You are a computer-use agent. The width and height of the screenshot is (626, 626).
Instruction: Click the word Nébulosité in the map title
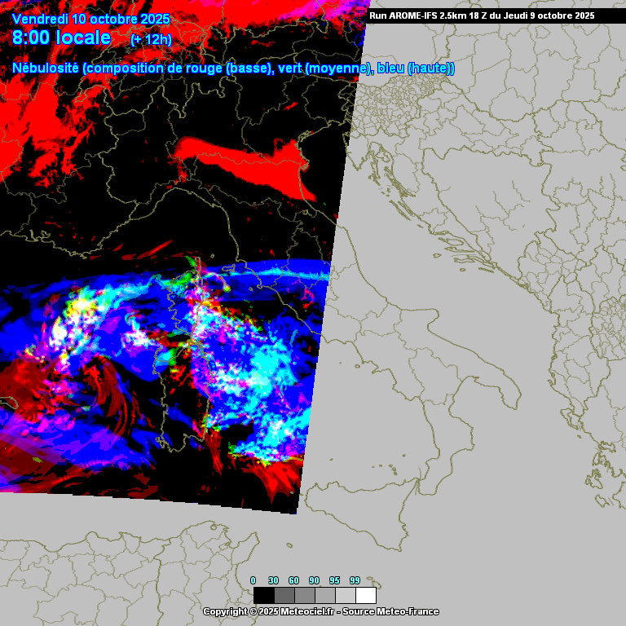pyautogui.click(x=46, y=68)
